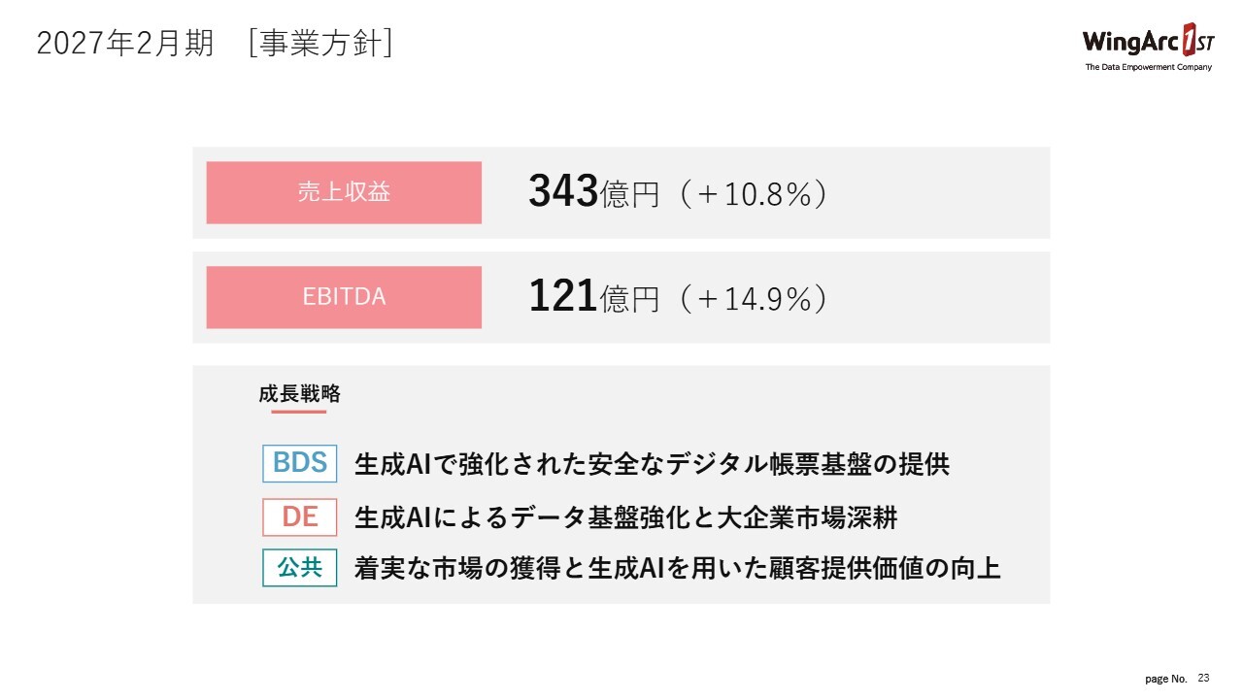Select the BDS tag box
This screenshot has width=1243, height=699.
point(299,463)
